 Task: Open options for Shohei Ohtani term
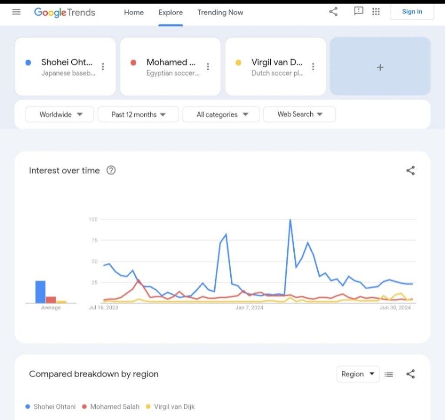[x=103, y=67]
